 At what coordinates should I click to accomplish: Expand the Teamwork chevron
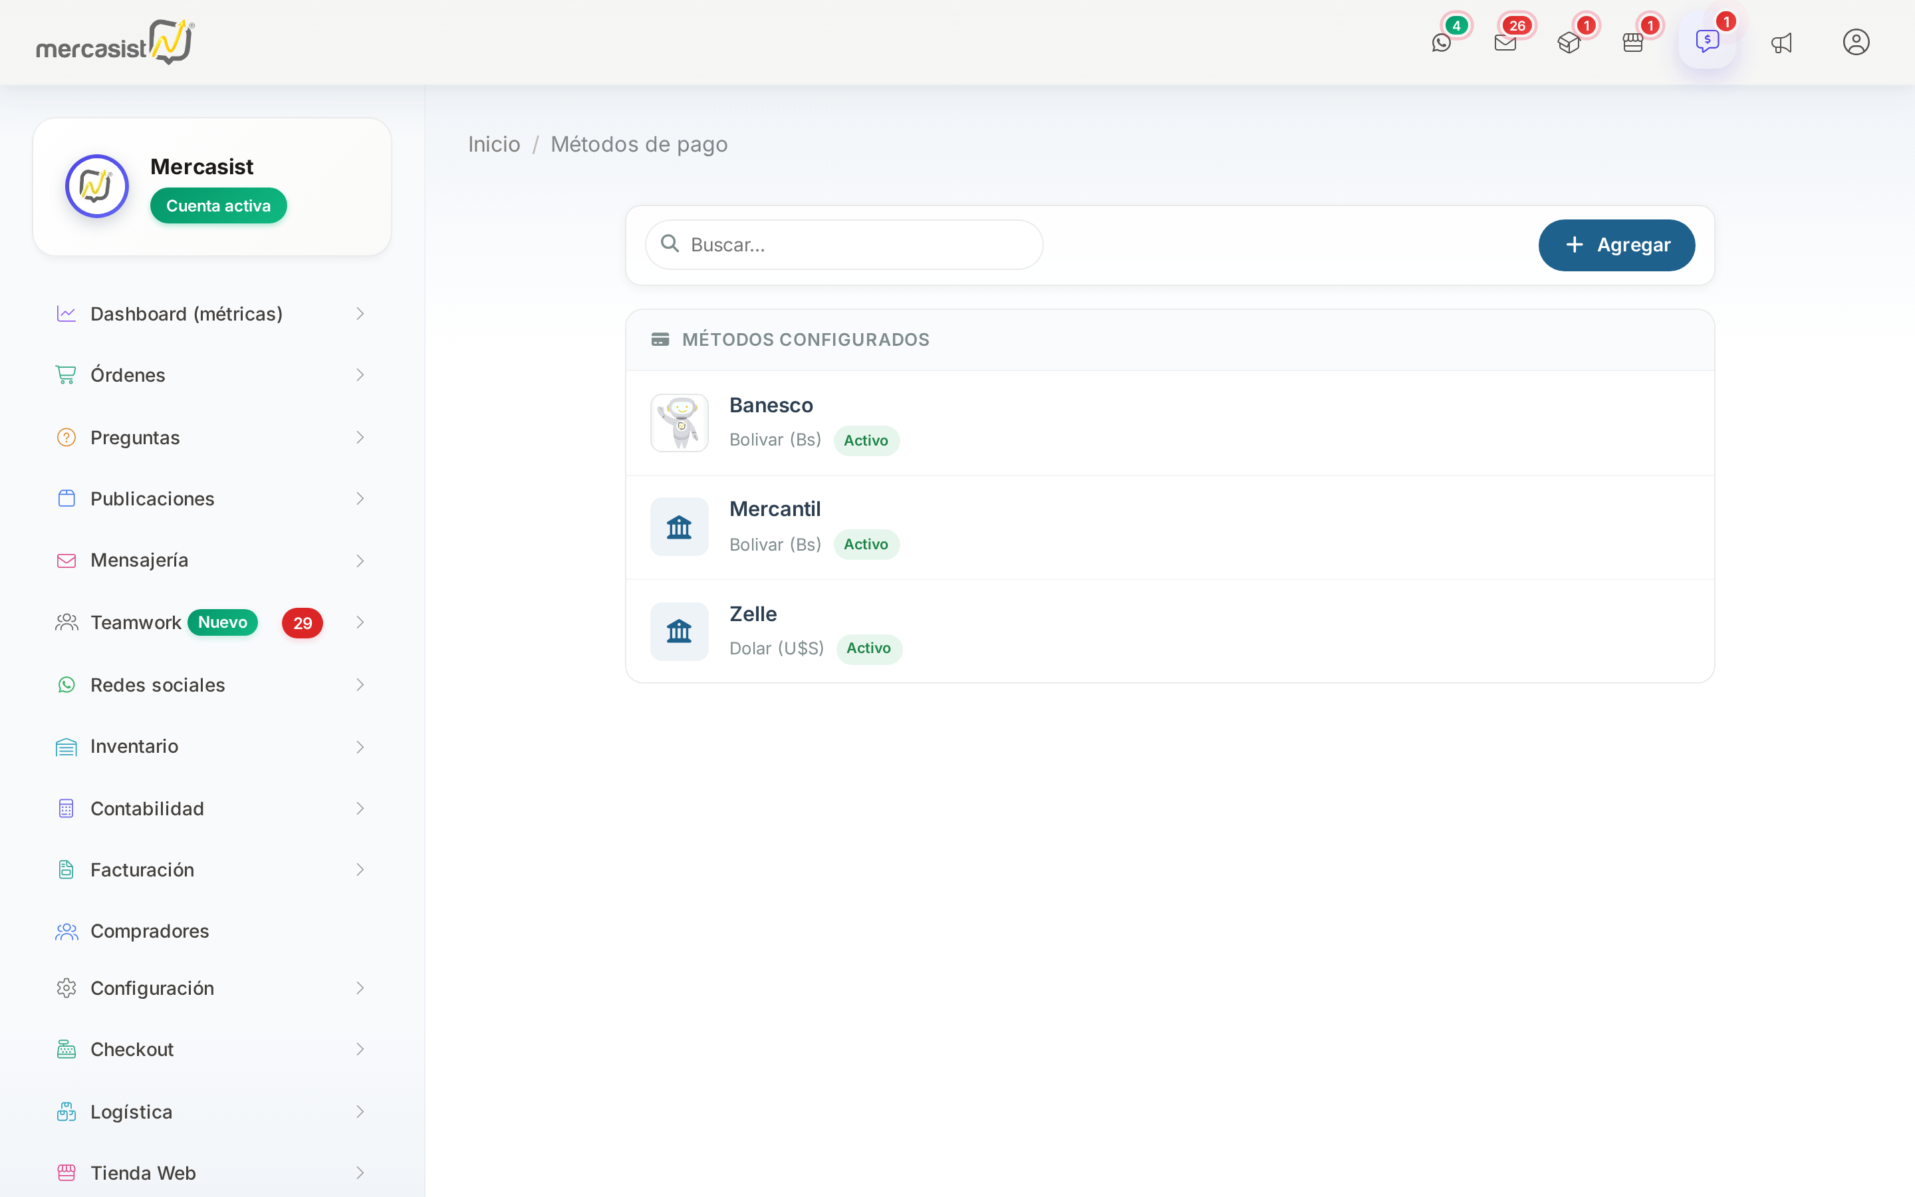click(x=360, y=623)
